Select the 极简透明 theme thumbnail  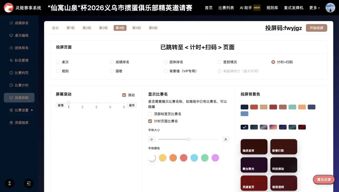click(x=284, y=183)
